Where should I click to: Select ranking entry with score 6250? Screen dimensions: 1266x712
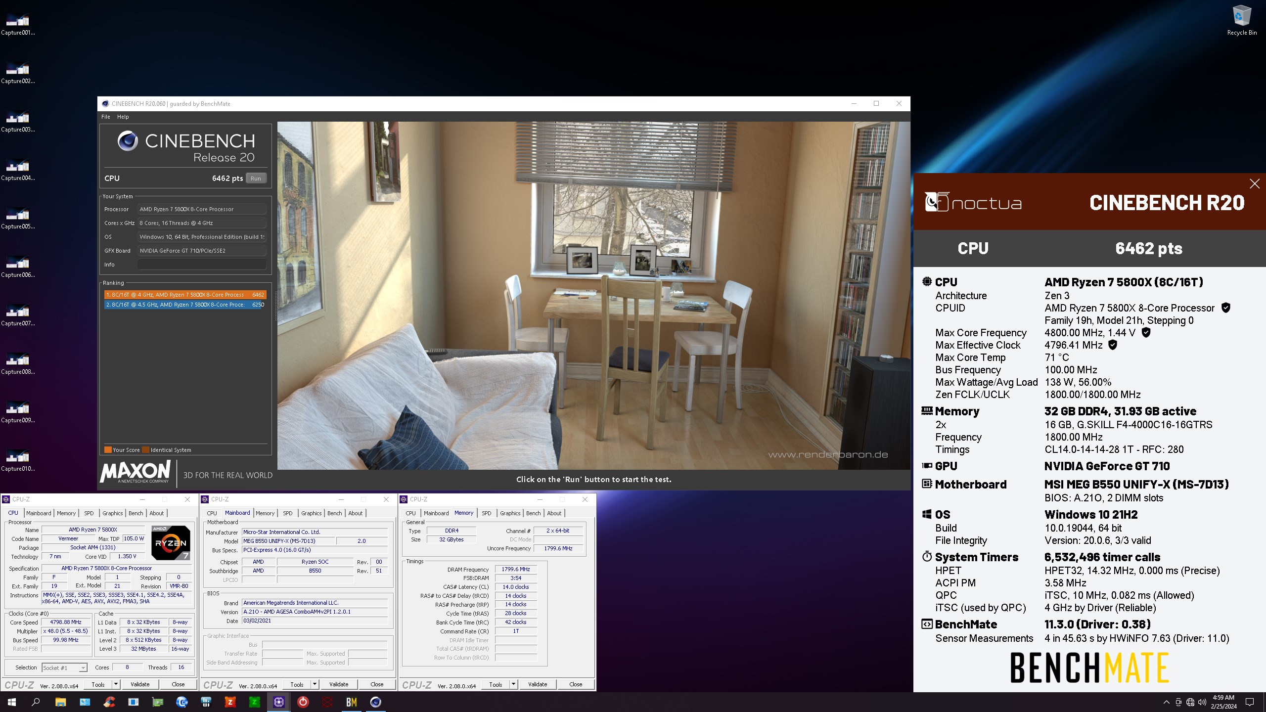(x=185, y=305)
